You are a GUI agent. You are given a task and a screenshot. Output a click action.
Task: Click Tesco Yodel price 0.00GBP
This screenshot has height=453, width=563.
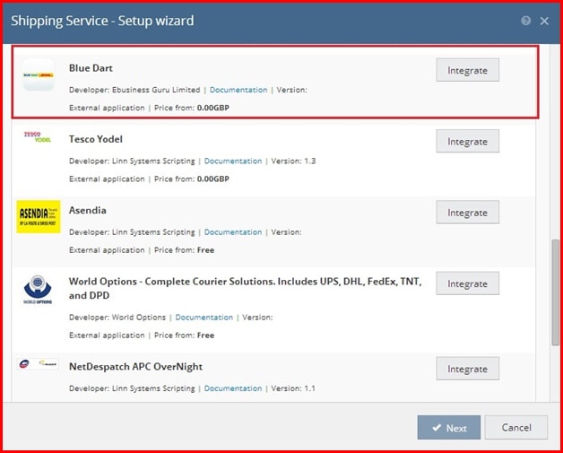tap(213, 179)
